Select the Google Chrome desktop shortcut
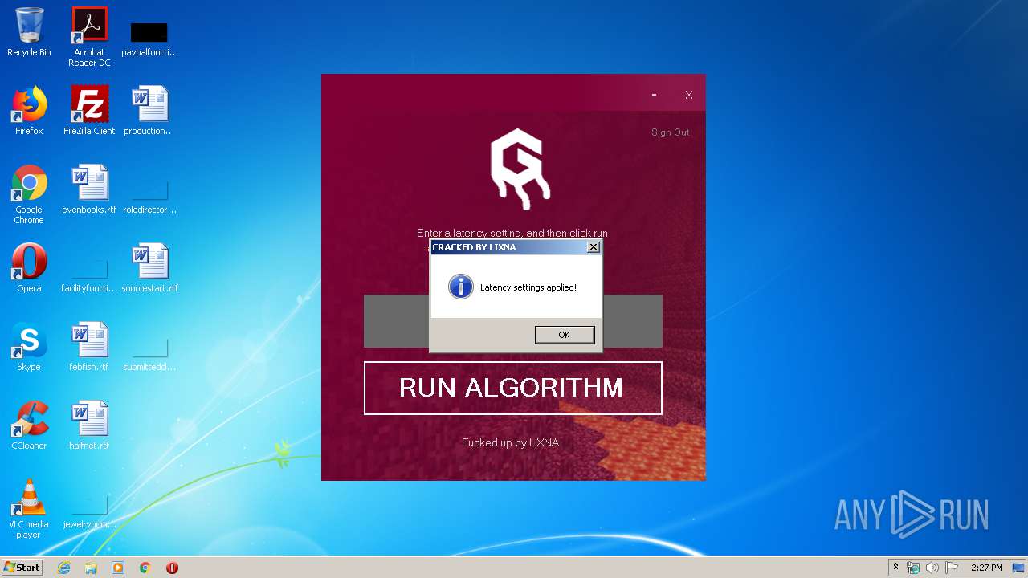Screen dimensions: 1028x578 pyautogui.click(x=29, y=194)
